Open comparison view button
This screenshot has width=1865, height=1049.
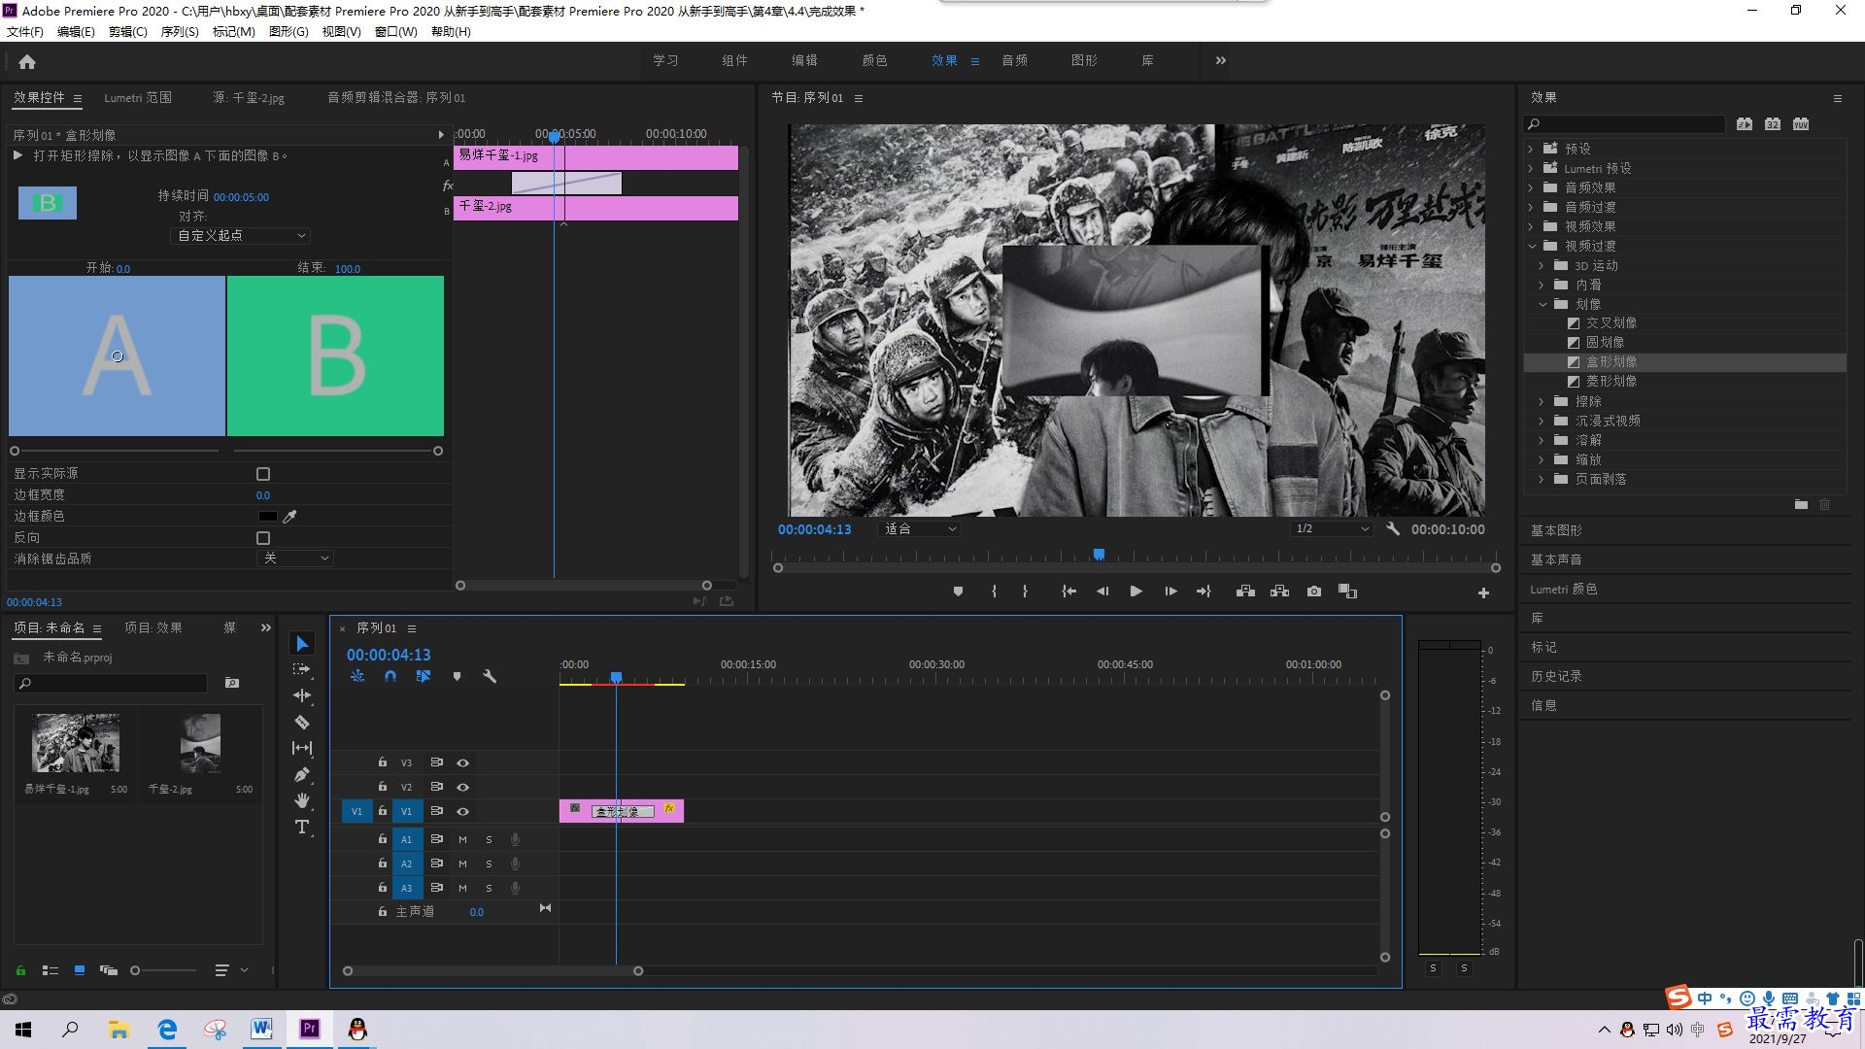pyautogui.click(x=1347, y=592)
